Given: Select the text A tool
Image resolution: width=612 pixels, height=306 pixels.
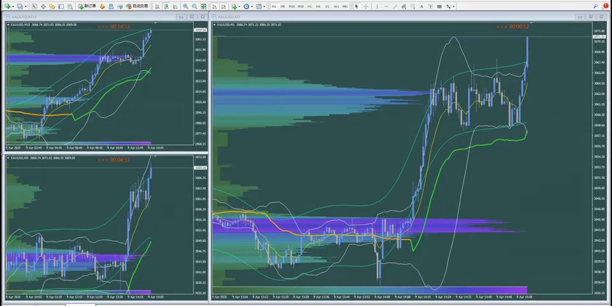Looking at the screenshot, I should tap(421, 6).
